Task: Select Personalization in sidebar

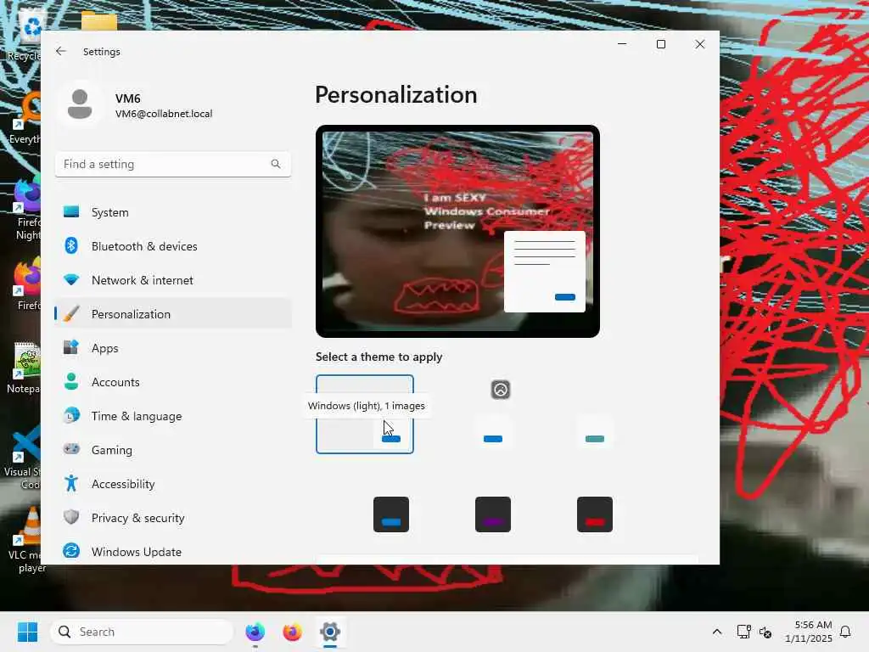Action: (x=173, y=314)
